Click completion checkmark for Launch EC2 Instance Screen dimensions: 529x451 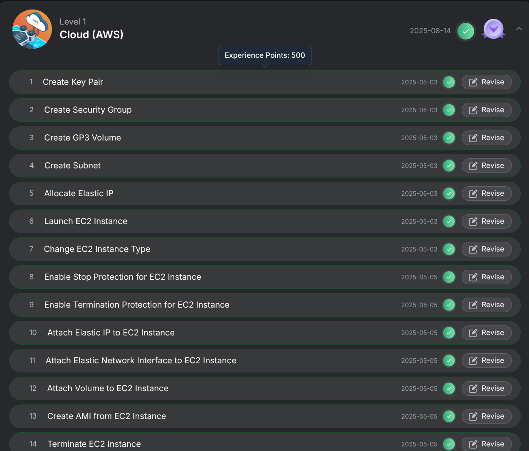[449, 222]
